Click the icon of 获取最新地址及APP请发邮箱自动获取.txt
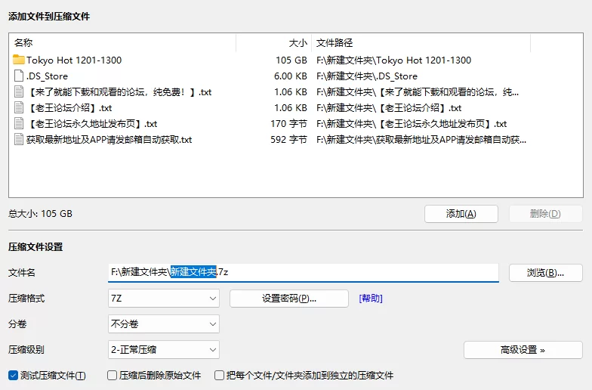Viewport: 592px width, 390px height. 18,139
